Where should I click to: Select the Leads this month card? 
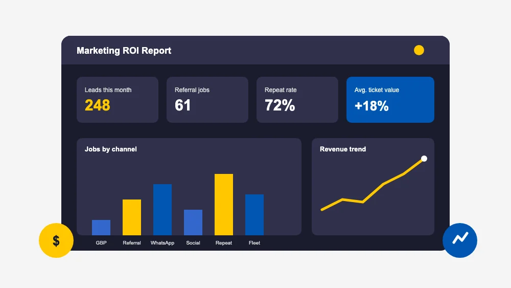point(118,100)
